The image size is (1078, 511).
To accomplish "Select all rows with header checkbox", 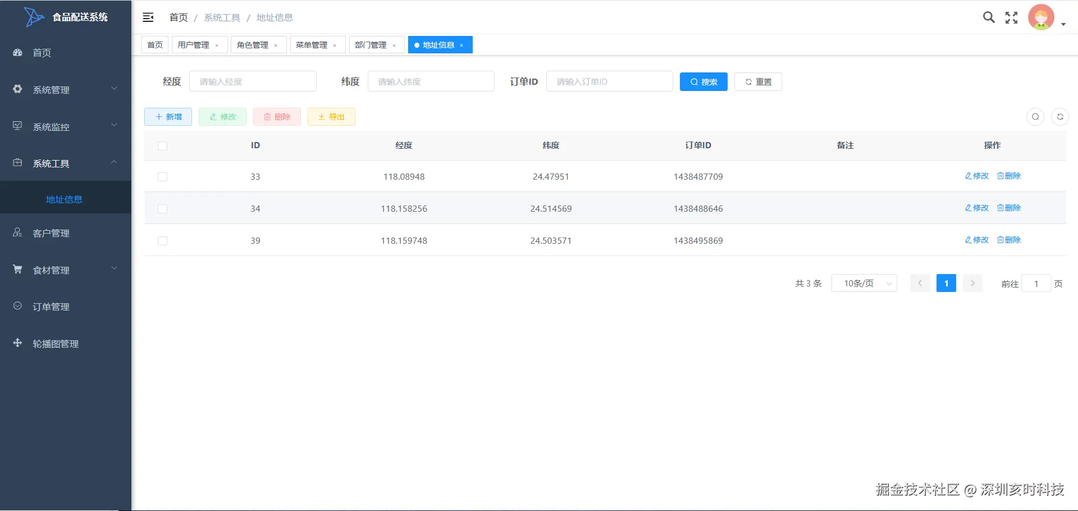I will [163, 146].
